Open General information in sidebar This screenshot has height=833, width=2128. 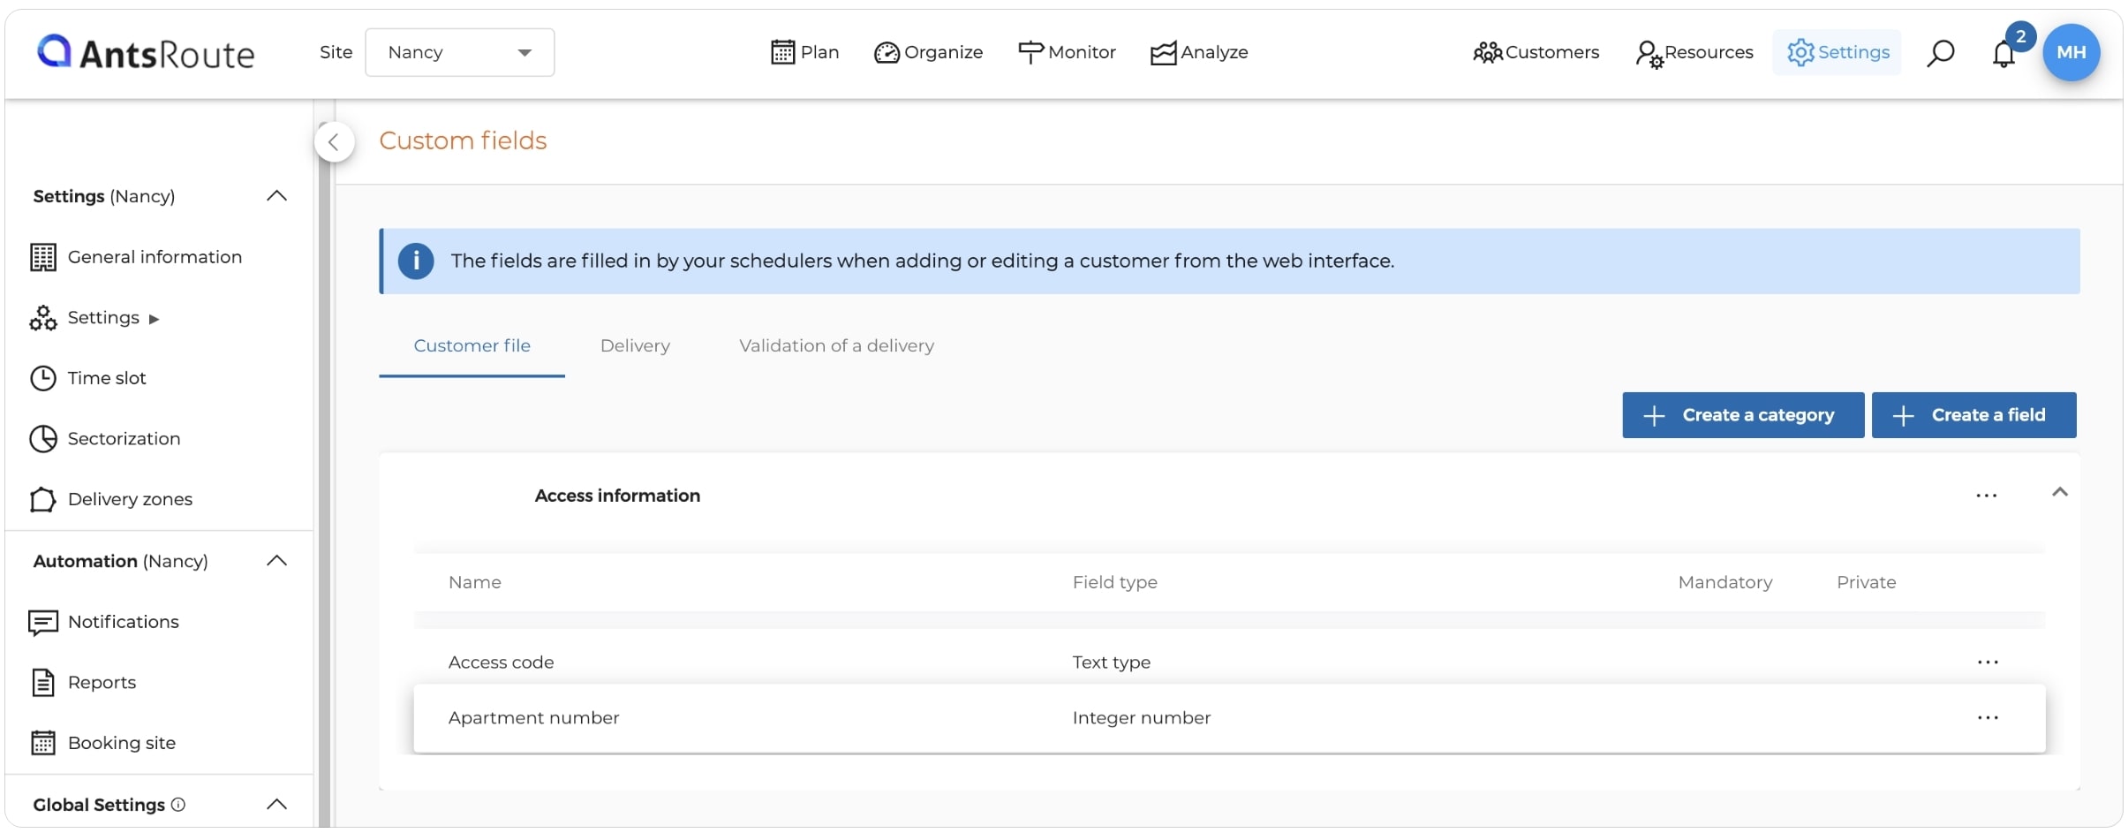136,257
